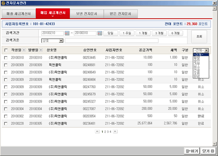Click the 상호명 column header
This screenshot has width=218, height=156.
pyautogui.click(x=52, y=50)
